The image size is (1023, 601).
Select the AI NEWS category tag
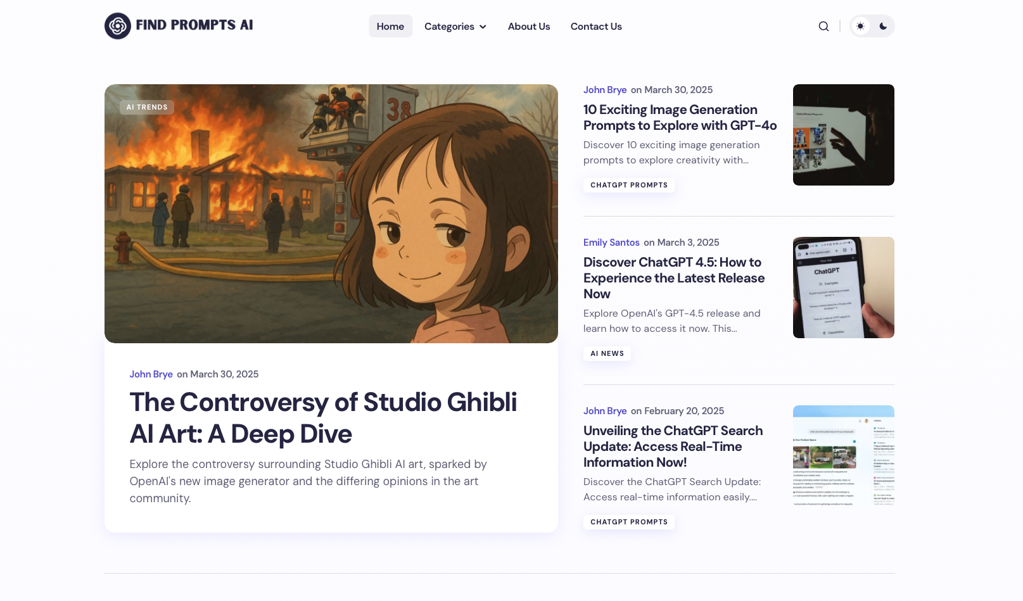point(607,353)
